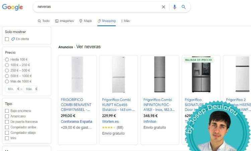This screenshot has height=151, width=251.
Task: Click the Infiniton silver fridge thumbnail
Action: click(160, 74)
